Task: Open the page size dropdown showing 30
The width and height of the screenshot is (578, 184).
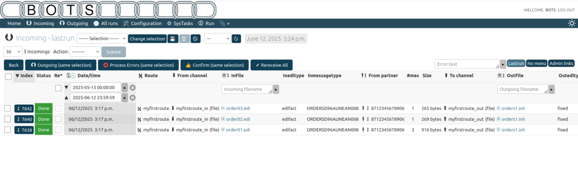Action: tap(13, 52)
